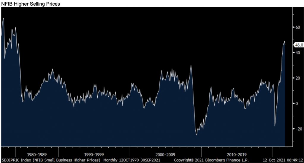Choose the 2010-2019 decade label

[237, 154]
